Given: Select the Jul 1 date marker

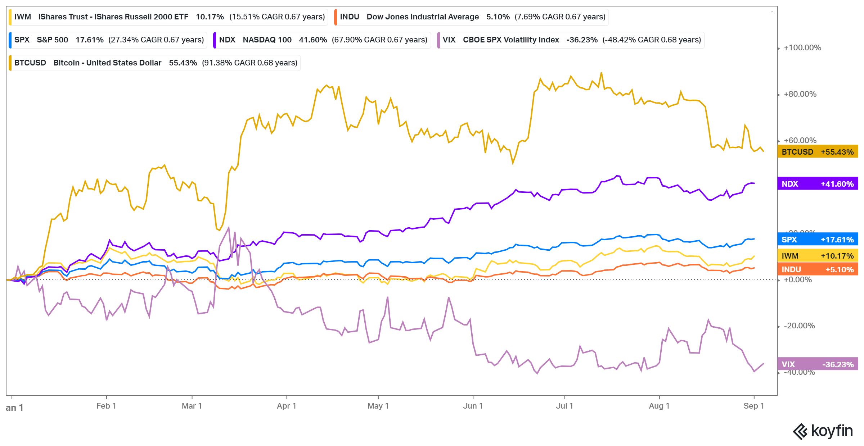Looking at the screenshot, I should (x=564, y=406).
